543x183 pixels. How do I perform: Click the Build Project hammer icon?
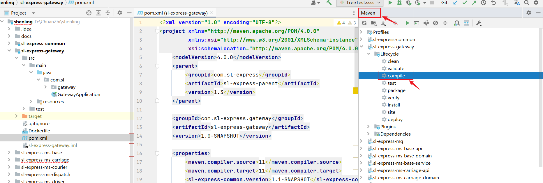(x=329, y=3)
